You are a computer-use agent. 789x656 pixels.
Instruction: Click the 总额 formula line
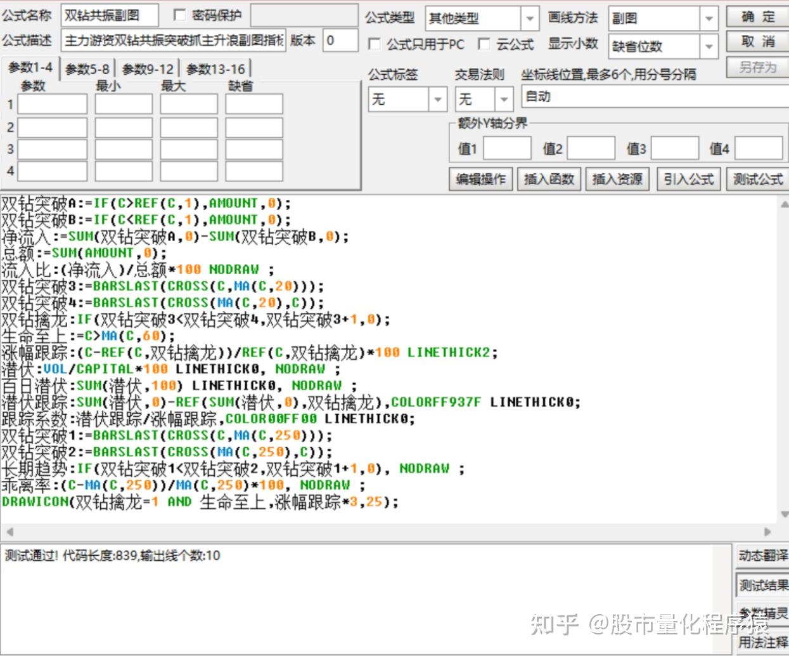click(x=84, y=253)
